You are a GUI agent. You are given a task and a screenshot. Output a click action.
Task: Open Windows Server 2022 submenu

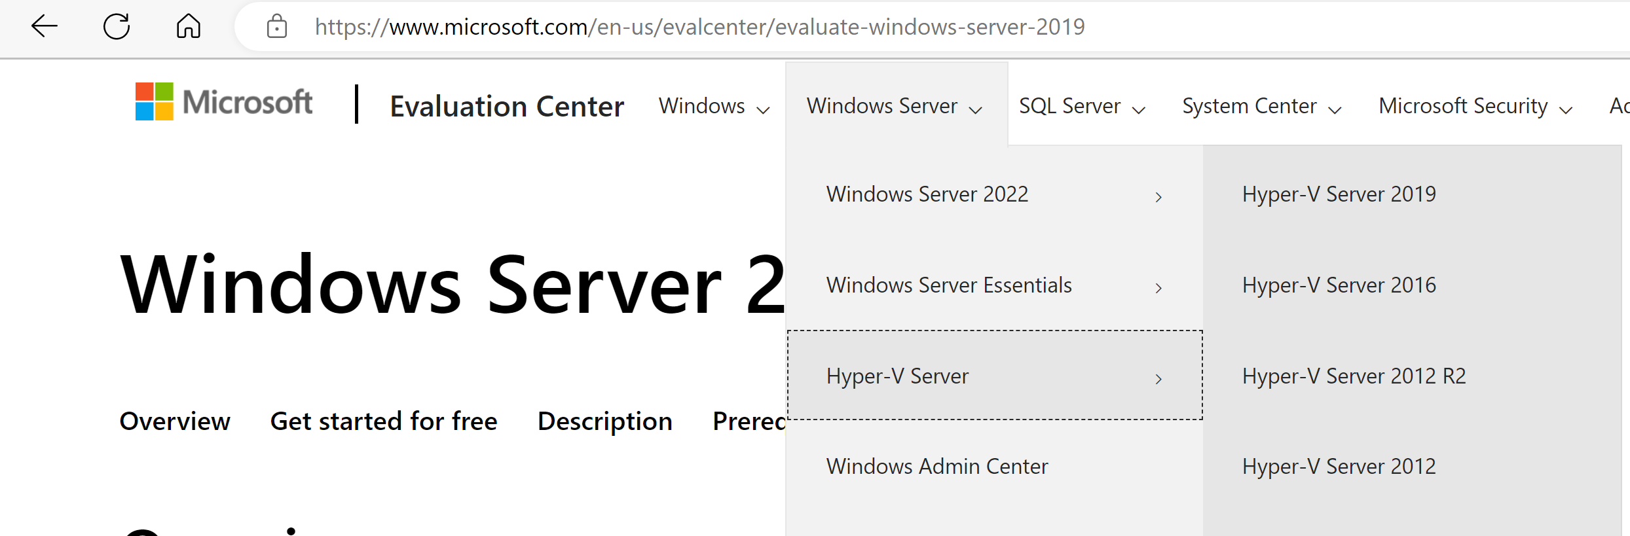click(994, 194)
